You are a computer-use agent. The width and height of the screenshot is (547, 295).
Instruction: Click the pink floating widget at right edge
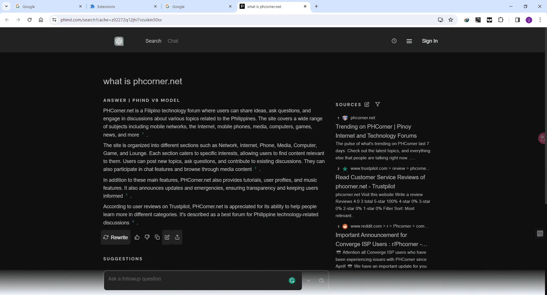coord(542,138)
